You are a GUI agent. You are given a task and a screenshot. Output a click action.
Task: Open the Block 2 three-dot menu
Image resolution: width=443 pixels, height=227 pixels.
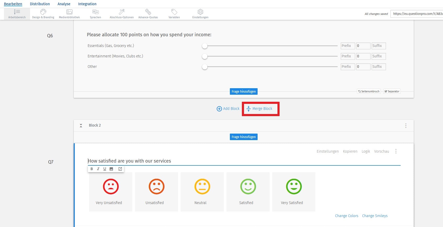click(x=406, y=126)
